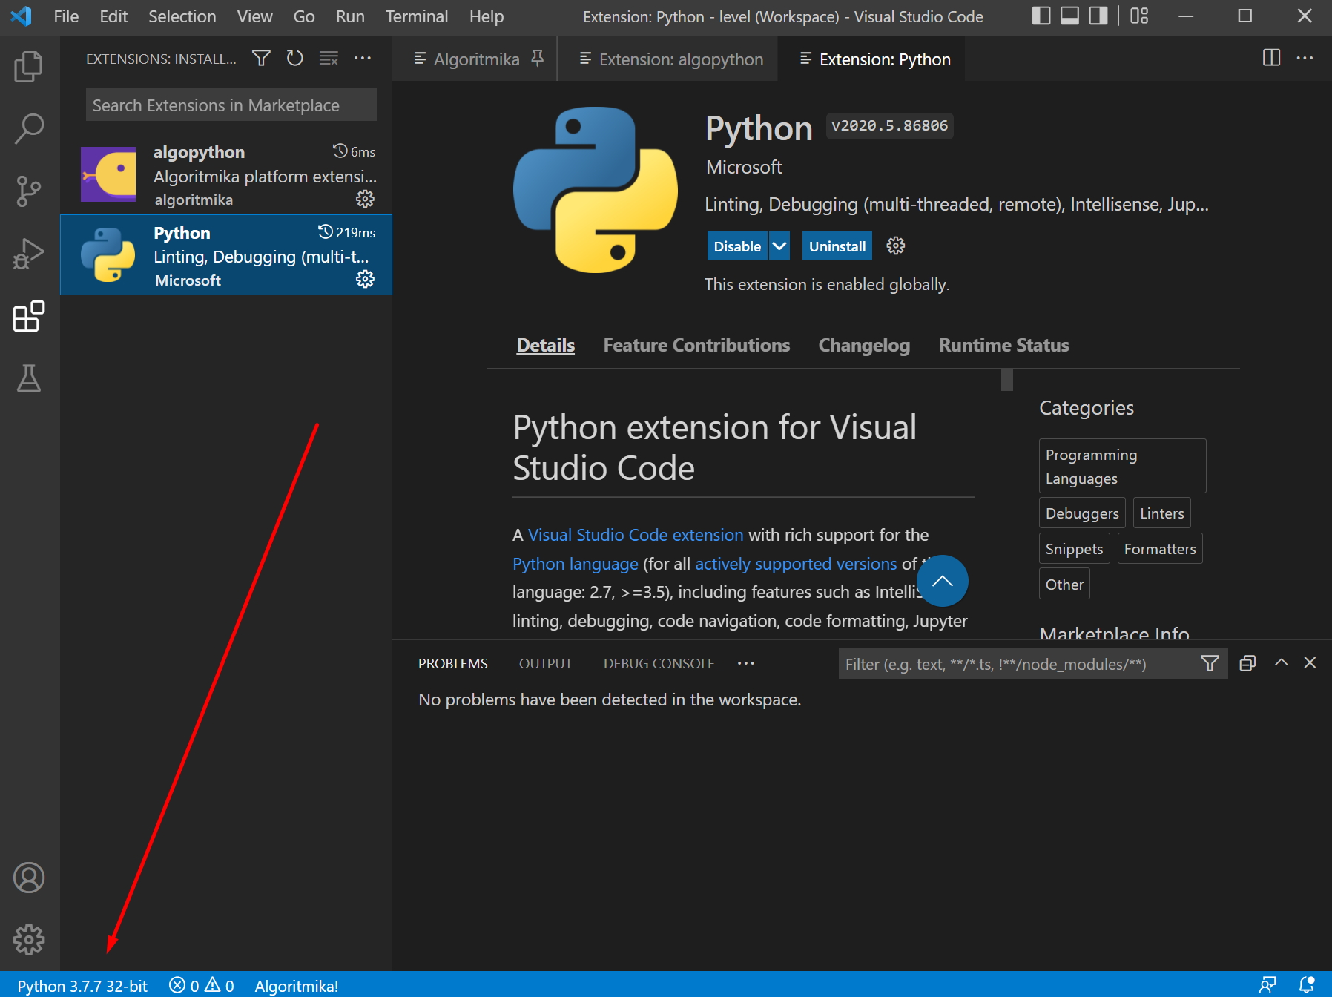Viewport: 1332px width, 997px height.
Task: Collapse all in the problems panel
Action: coord(1247,663)
